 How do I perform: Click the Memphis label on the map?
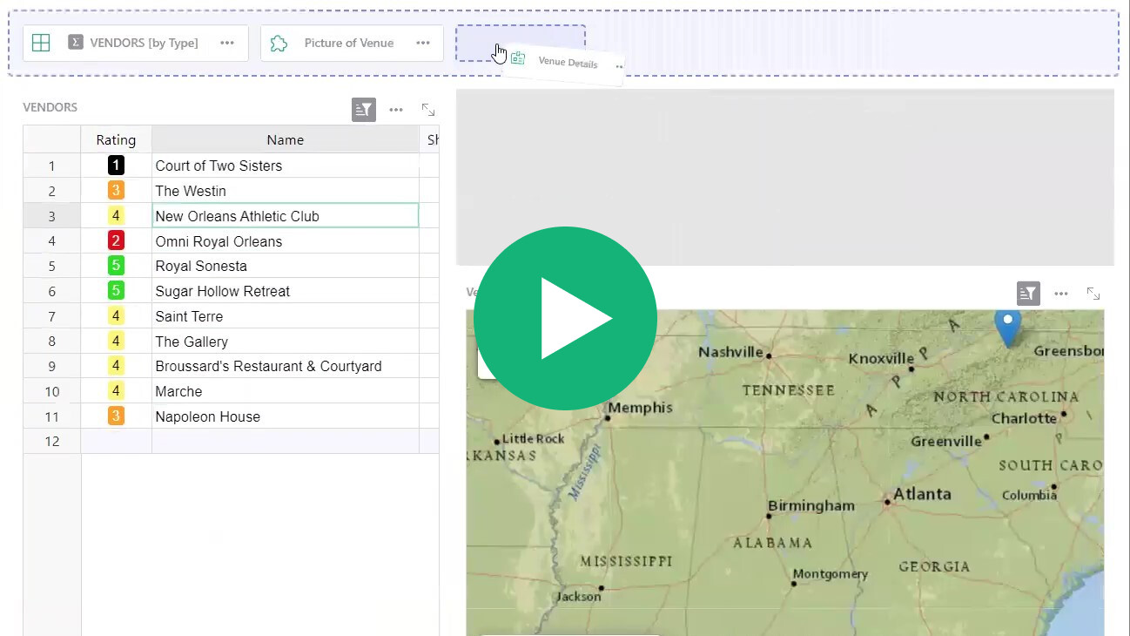(641, 408)
